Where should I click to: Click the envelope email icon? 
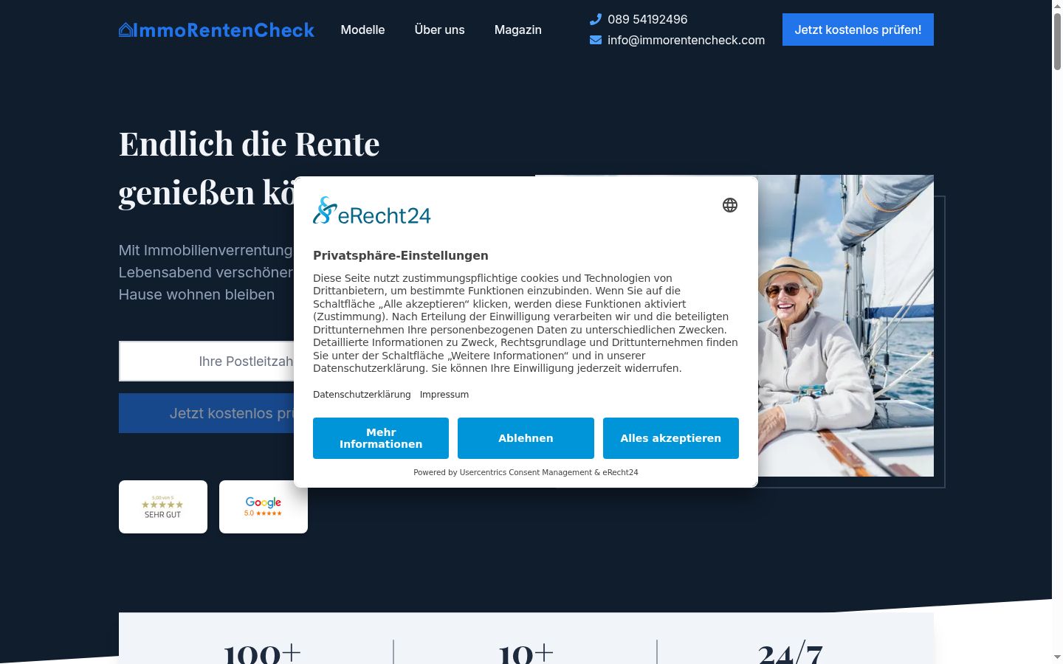pyautogui.click(x=596, y=40)
